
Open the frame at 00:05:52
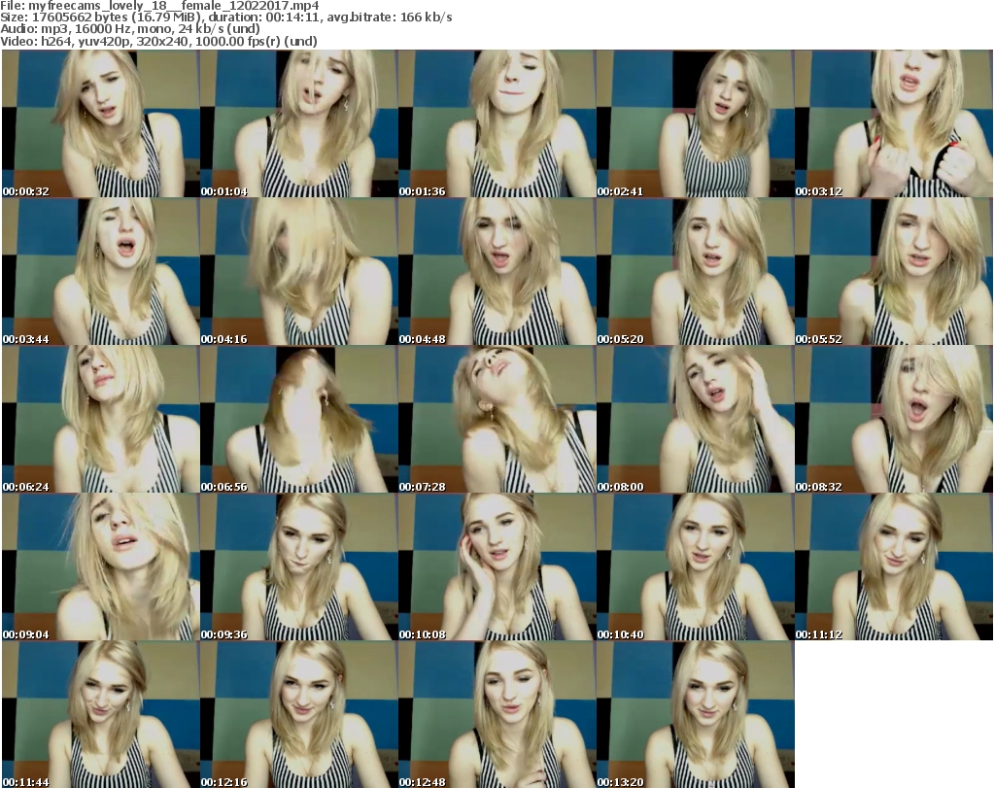point(894,271)
